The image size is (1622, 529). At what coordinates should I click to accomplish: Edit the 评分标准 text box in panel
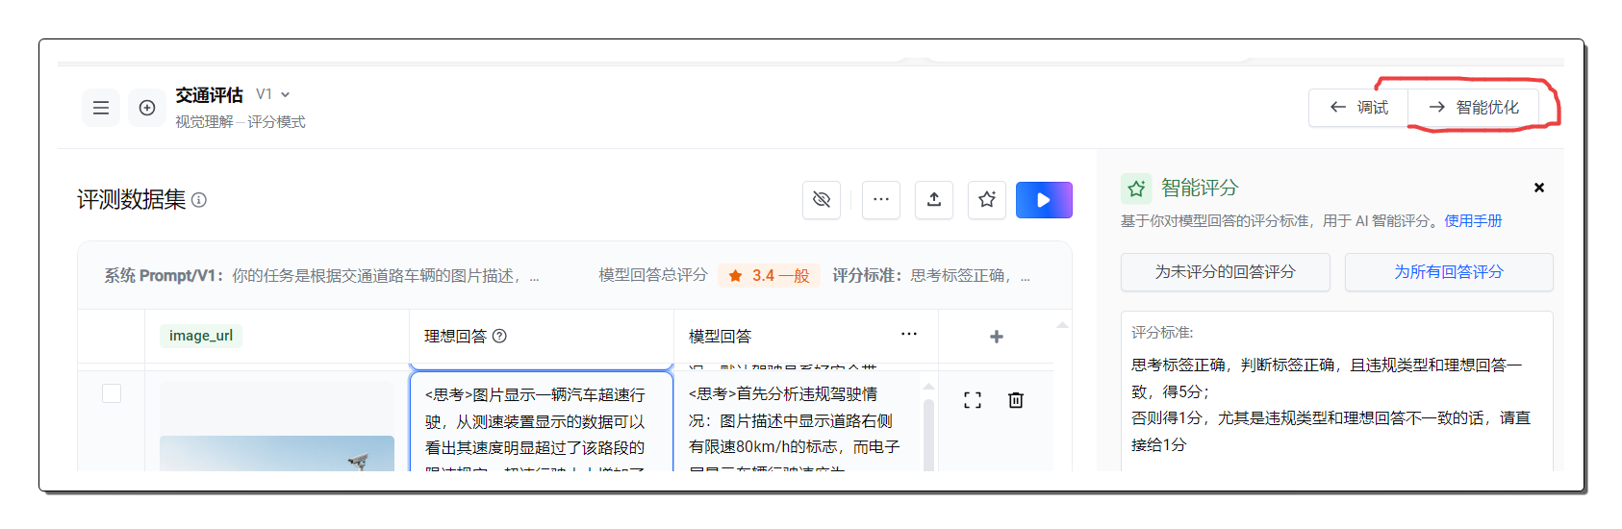click(x=1337, y=391)
